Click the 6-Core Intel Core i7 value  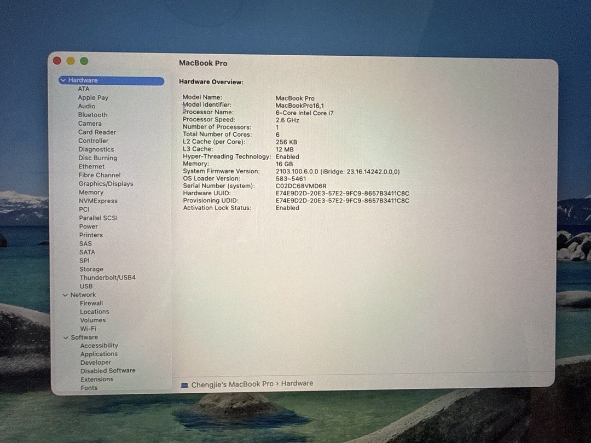click(305, 113)
